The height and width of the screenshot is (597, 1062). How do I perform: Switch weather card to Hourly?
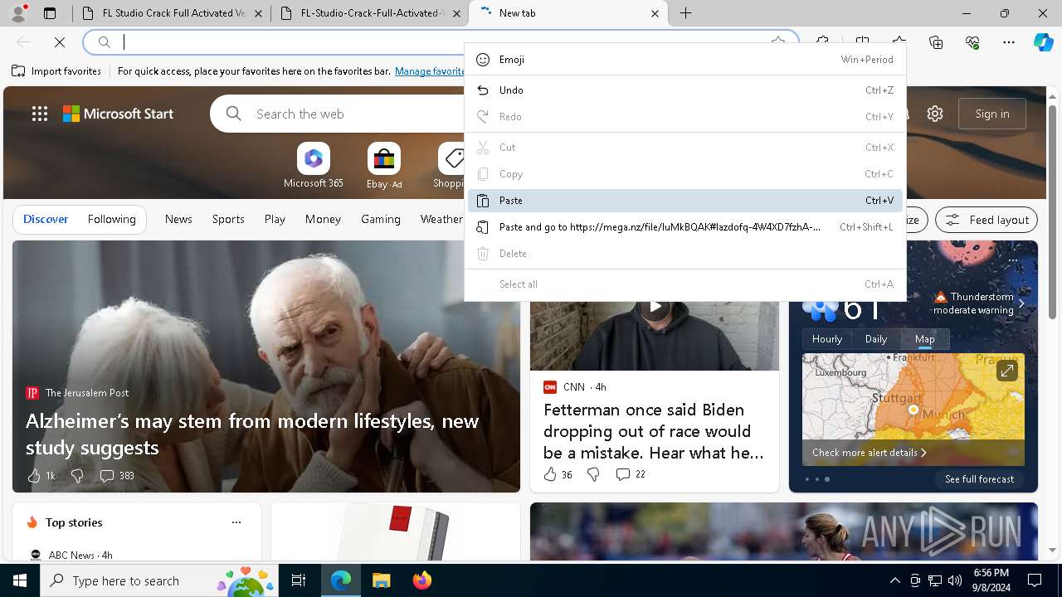coord(827,339)
